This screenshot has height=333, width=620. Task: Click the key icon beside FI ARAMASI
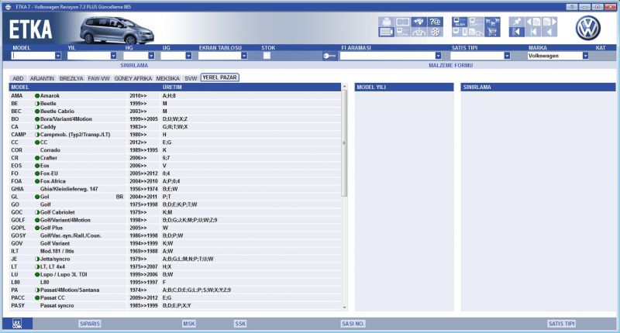[329, 56]
